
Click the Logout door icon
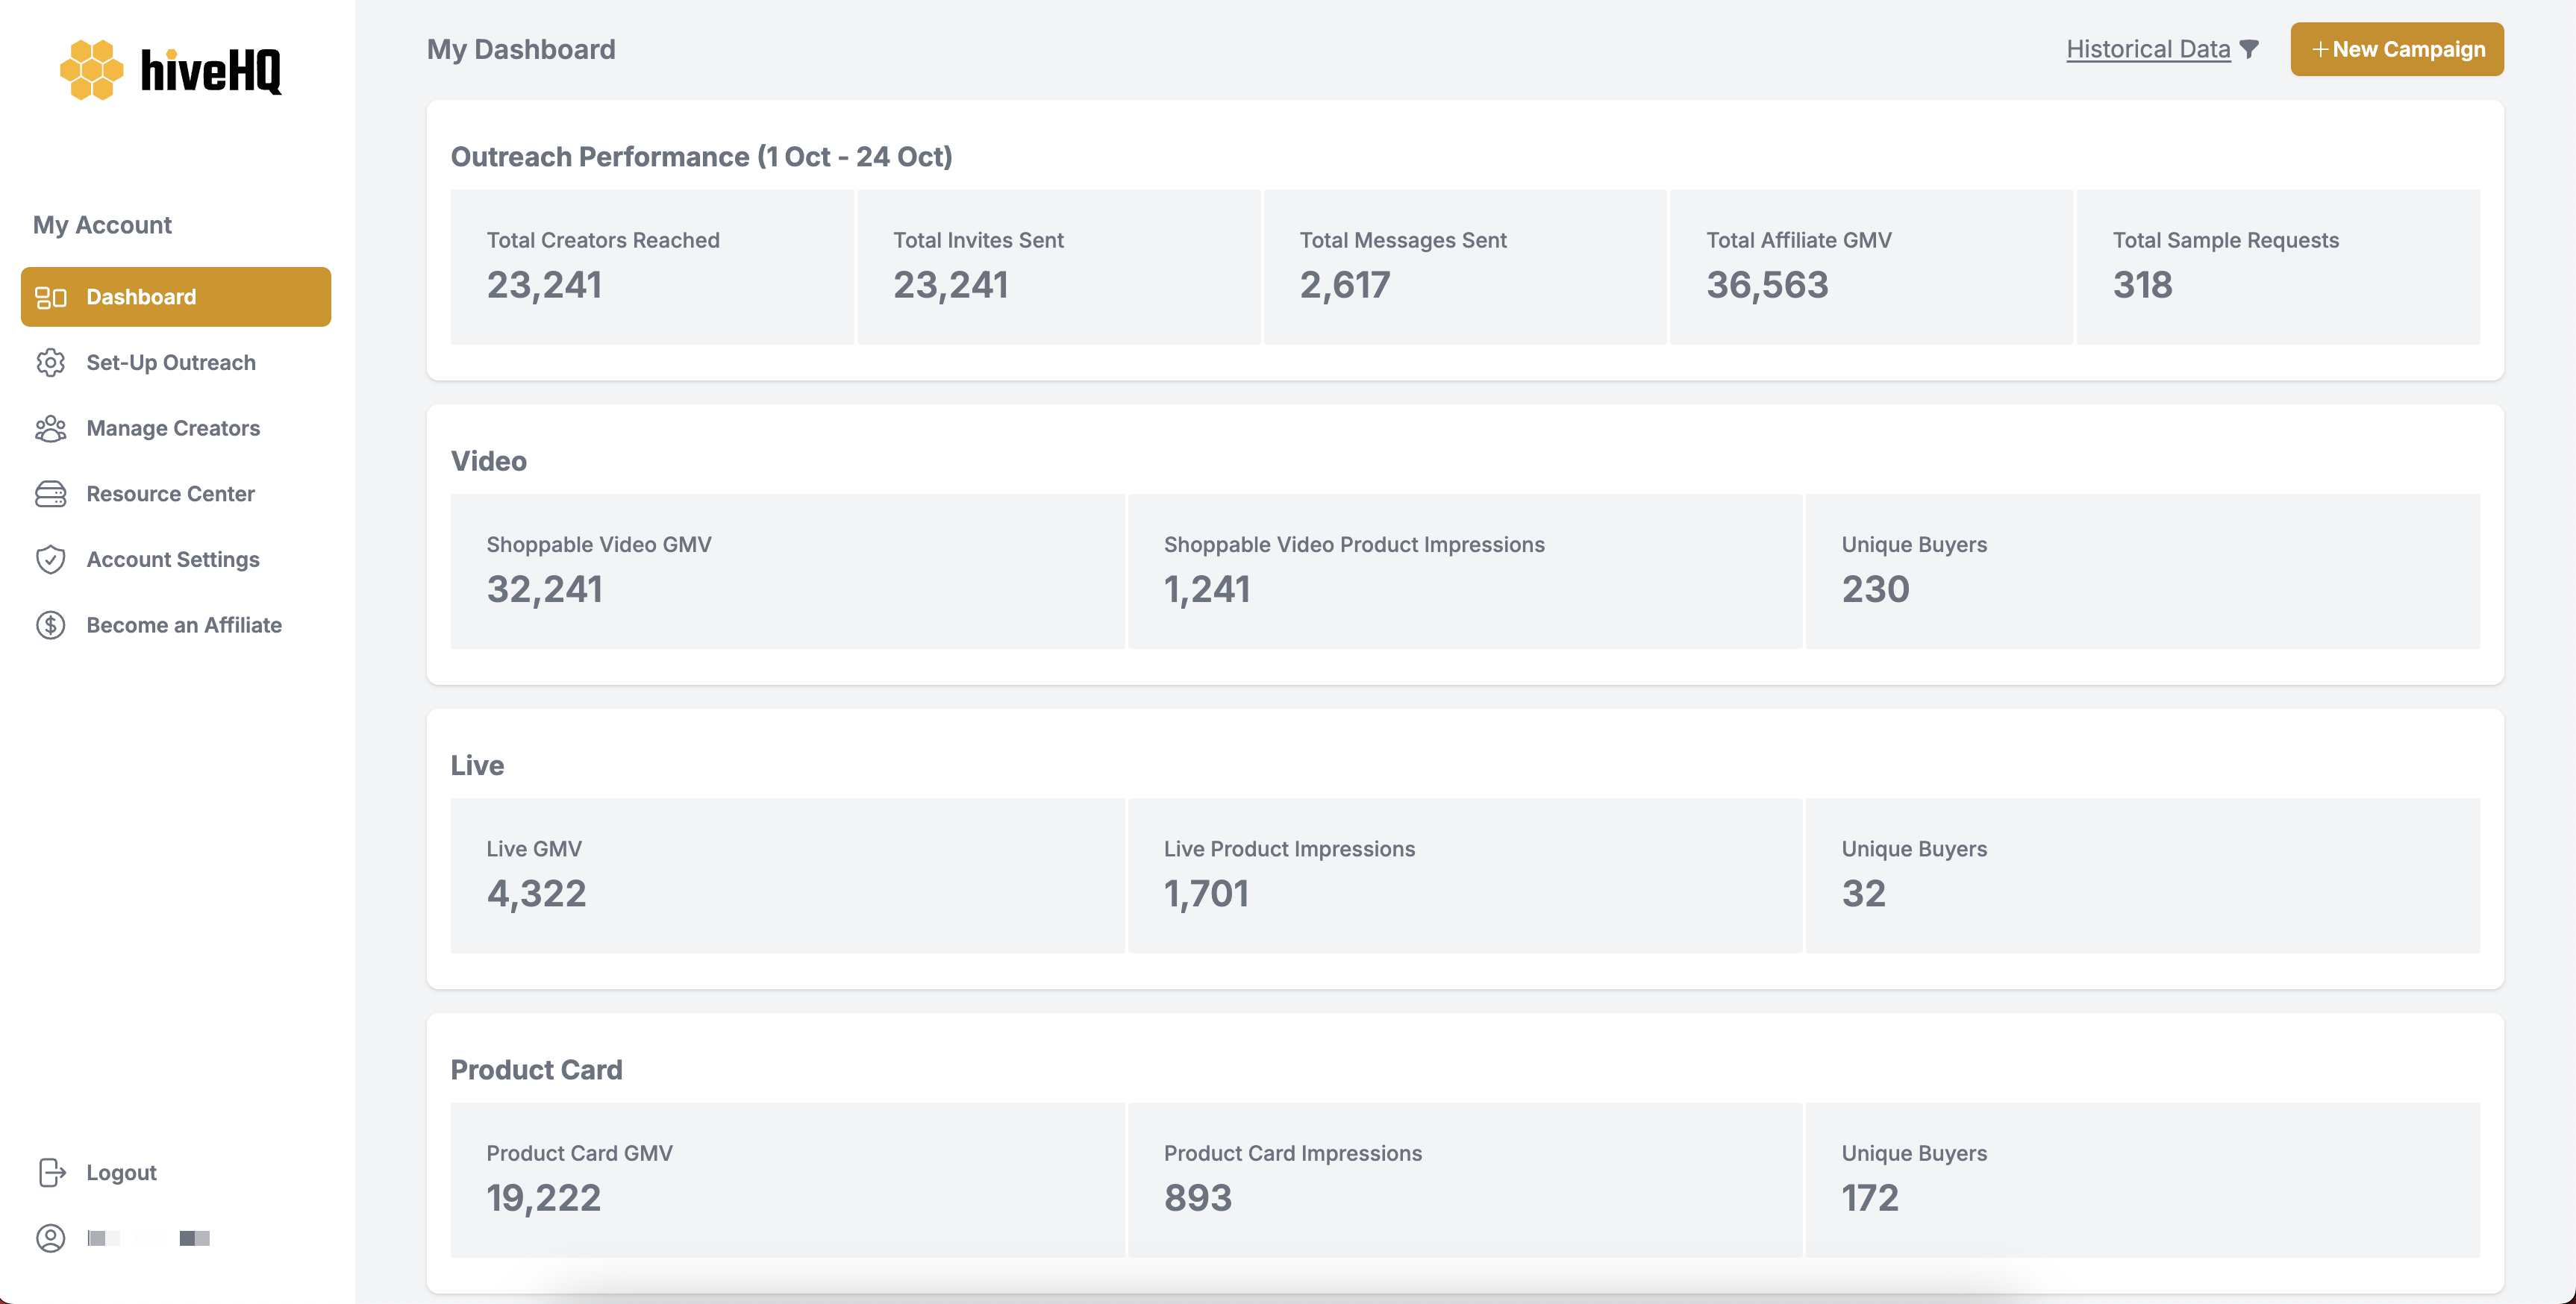click(x=52, y=1172)
